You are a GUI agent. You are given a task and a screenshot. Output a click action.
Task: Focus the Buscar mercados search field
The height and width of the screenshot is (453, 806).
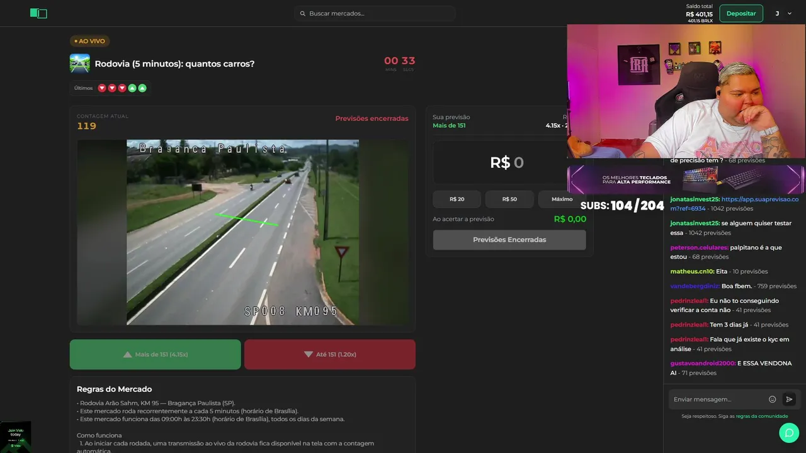(375, 13)
